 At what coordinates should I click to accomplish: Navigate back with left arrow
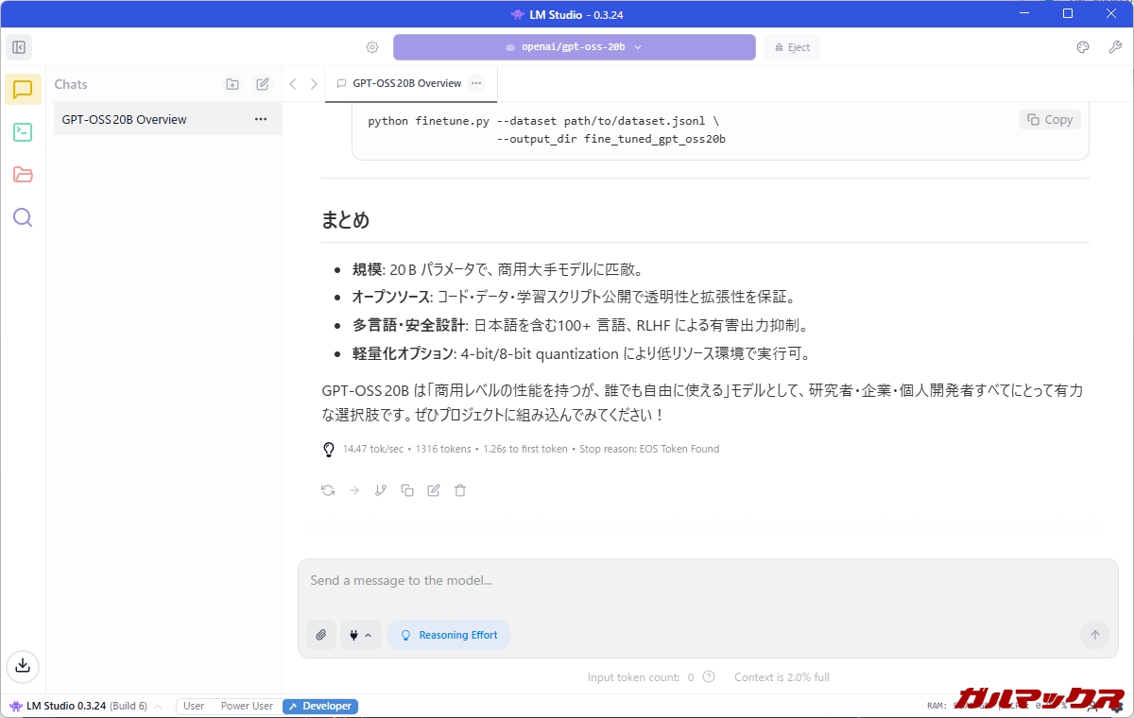[293, 84]
